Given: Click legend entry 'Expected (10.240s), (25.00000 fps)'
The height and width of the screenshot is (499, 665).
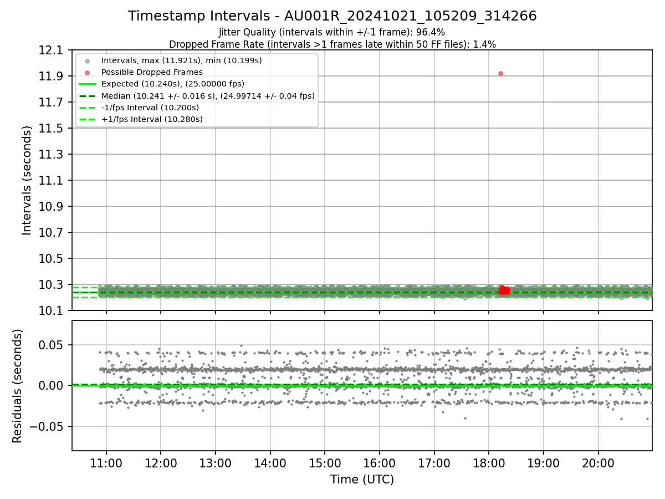Looking at the screenshot, I should (x=173, y=84).
